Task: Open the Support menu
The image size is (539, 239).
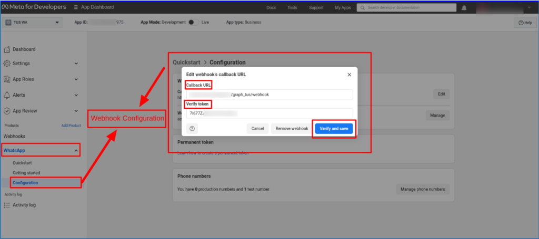Action: tap(316, 7)
